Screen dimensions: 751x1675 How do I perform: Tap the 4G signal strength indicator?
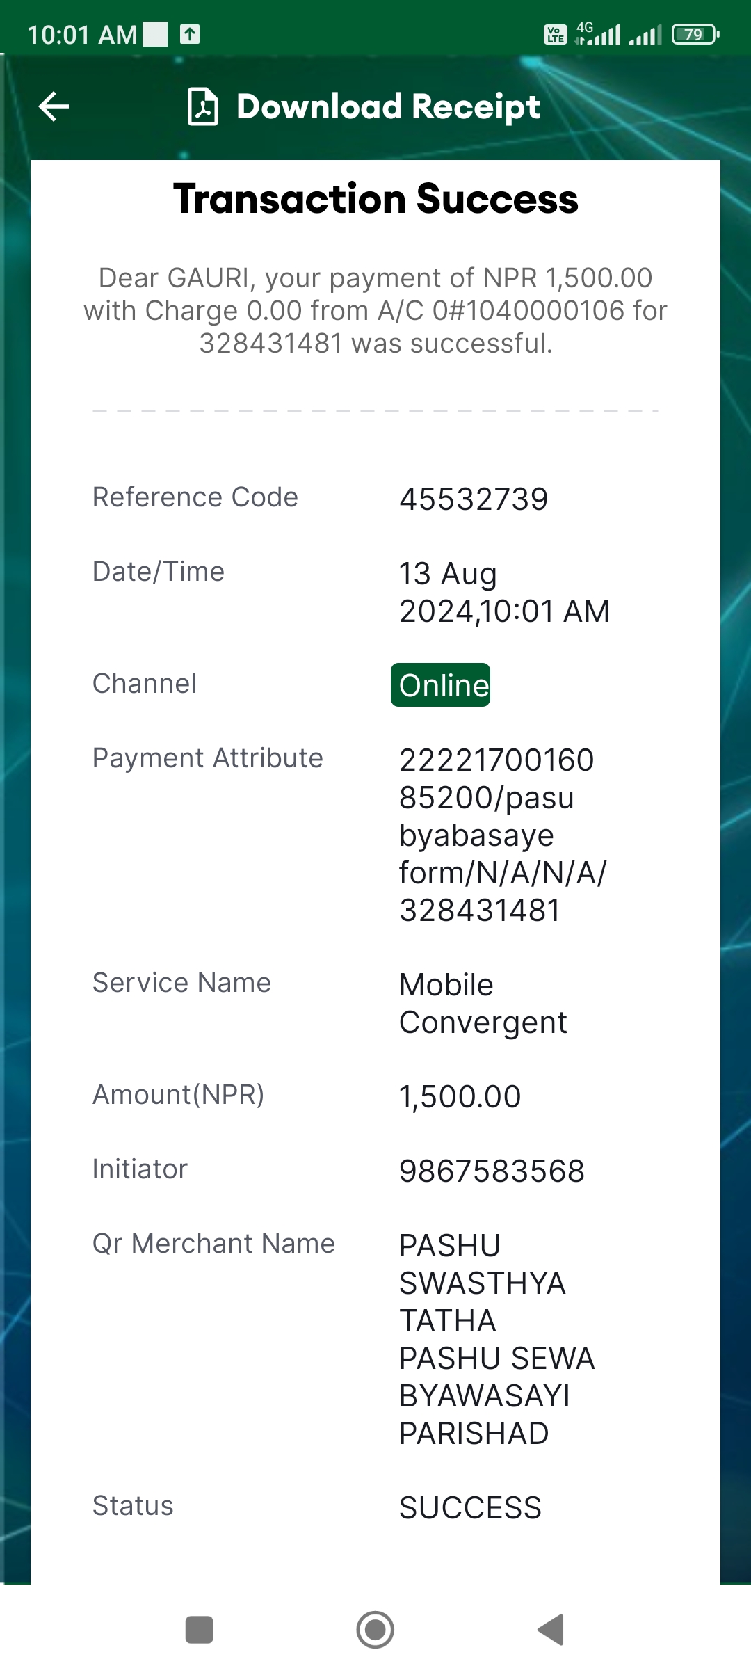[x=598, y=34]
